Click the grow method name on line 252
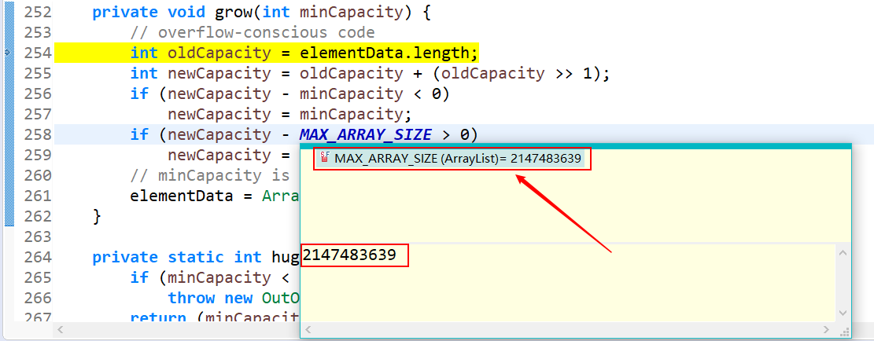 coord(234,13)
